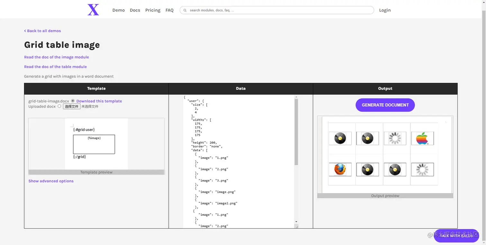This screenshot has width=486, height=245.
Task: Click the bottom-row disc next to spinner
Action: (x=395, y=170)
